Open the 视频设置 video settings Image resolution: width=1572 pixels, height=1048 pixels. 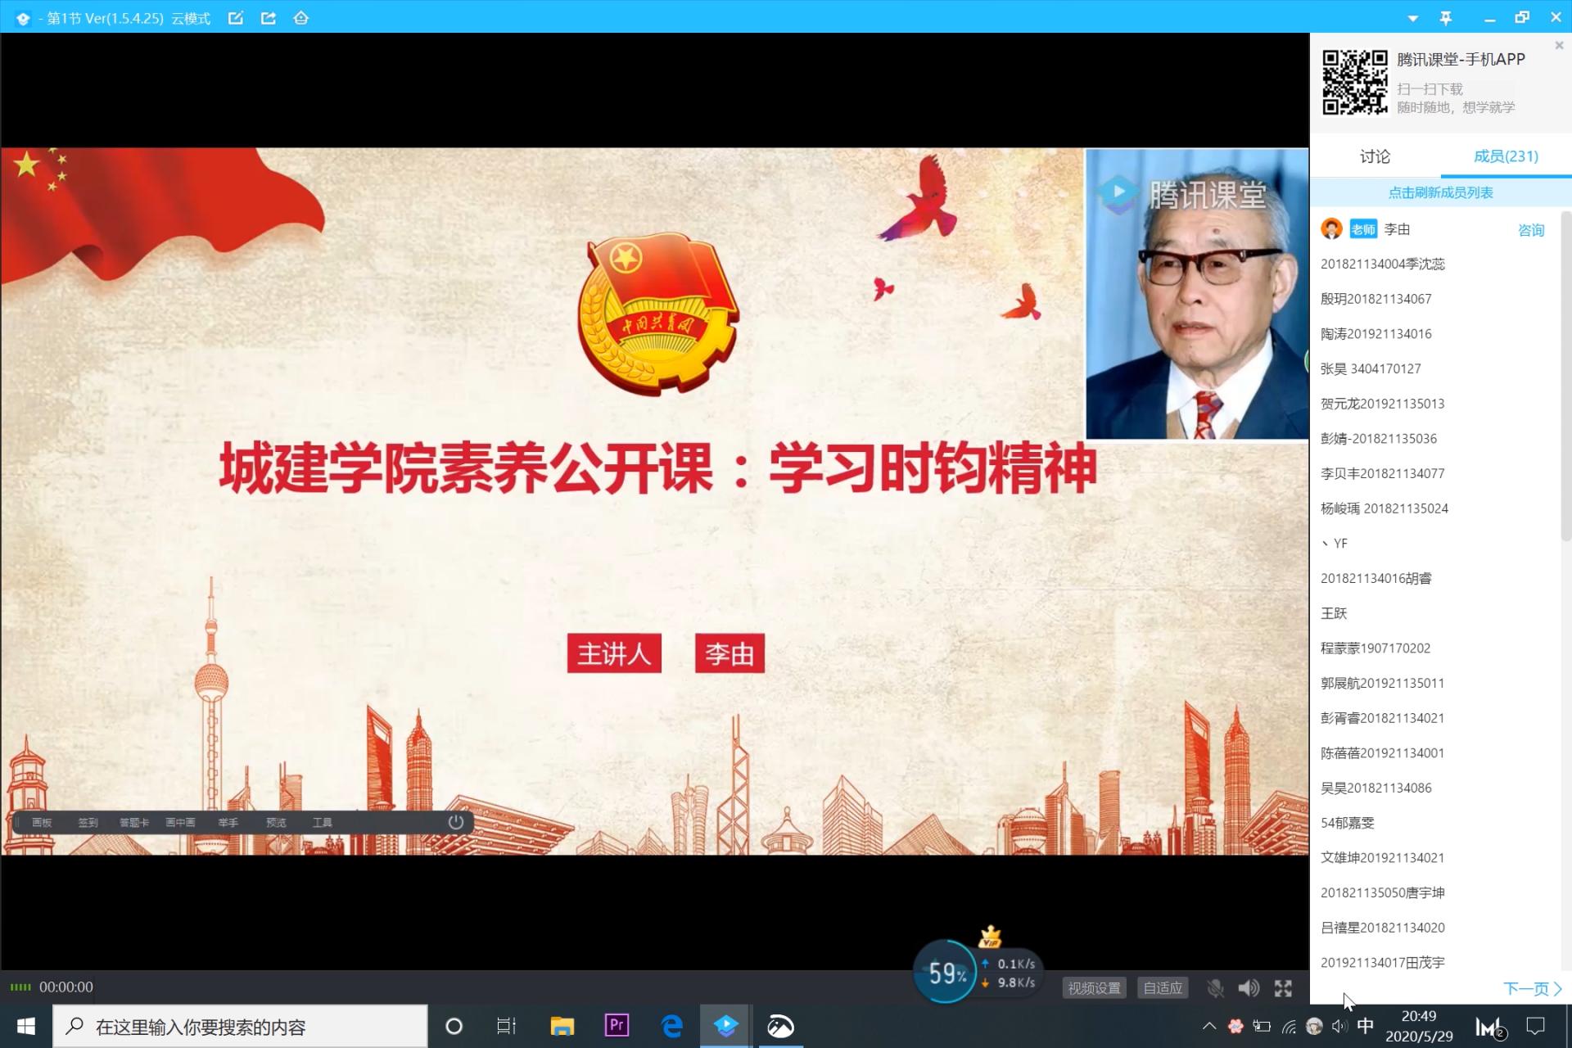tap(1095, 988)
